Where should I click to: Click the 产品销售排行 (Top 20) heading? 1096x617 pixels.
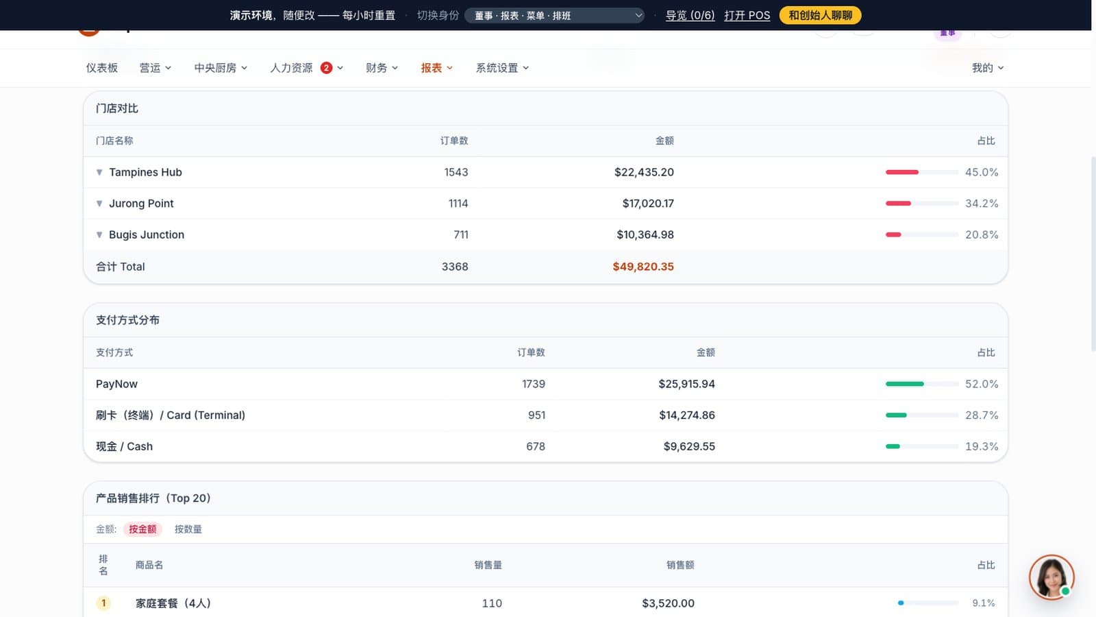pyautogui.click(x=153, y=498)
